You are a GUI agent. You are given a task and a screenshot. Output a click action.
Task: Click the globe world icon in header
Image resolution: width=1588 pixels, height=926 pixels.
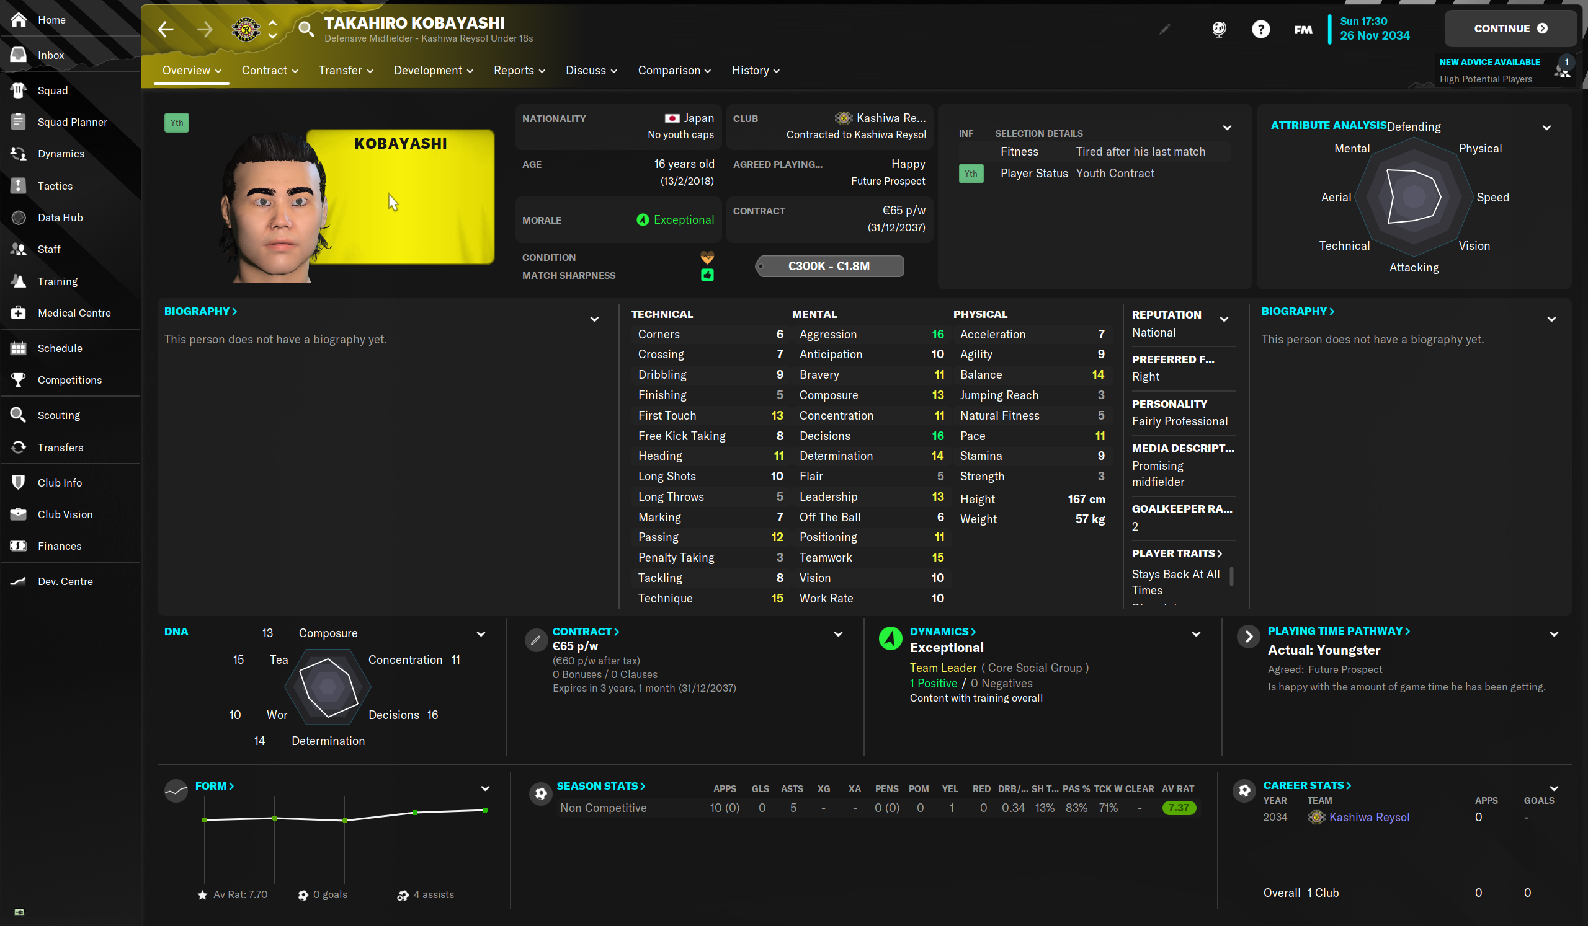(x=1220, y=29)
